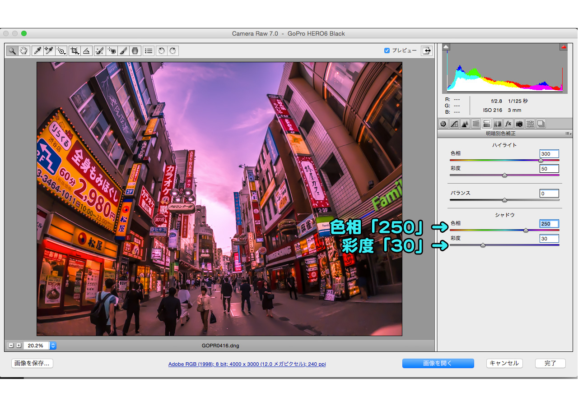Viewport: 578px width, 406px height.
Task: Click the shadow 彩度 value field
Action: [x=549, y=238]
